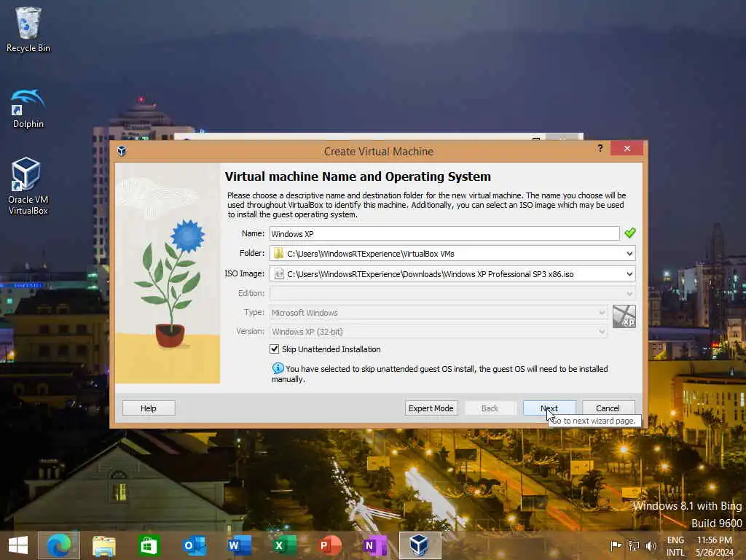Select the Oracle VM VirtualBox desktop shortcut
This screenshot has width=746, height=560.
[x=28, y=186]
